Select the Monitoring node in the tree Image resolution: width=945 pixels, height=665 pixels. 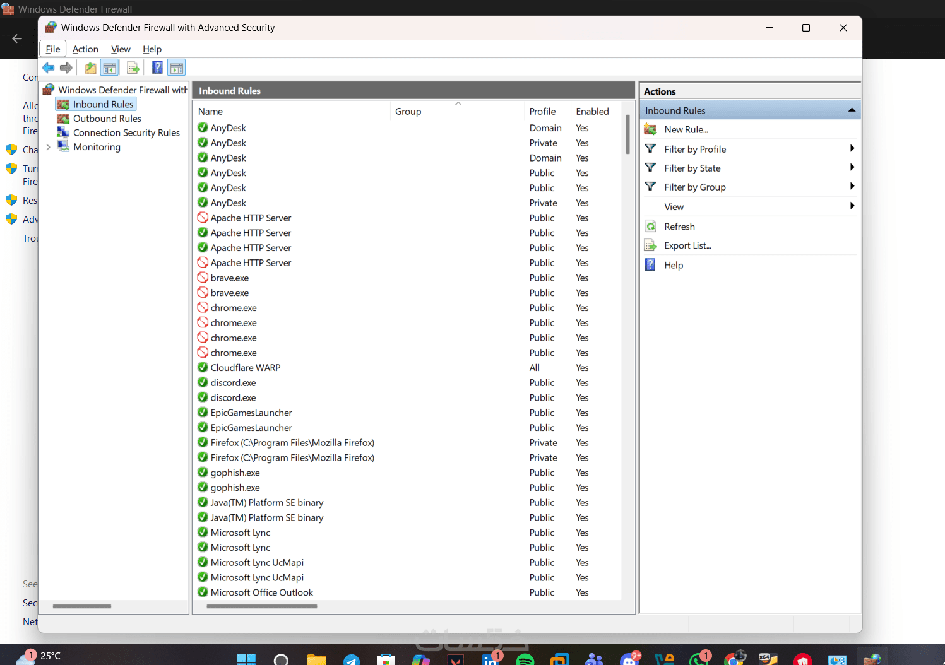[97, 147]
